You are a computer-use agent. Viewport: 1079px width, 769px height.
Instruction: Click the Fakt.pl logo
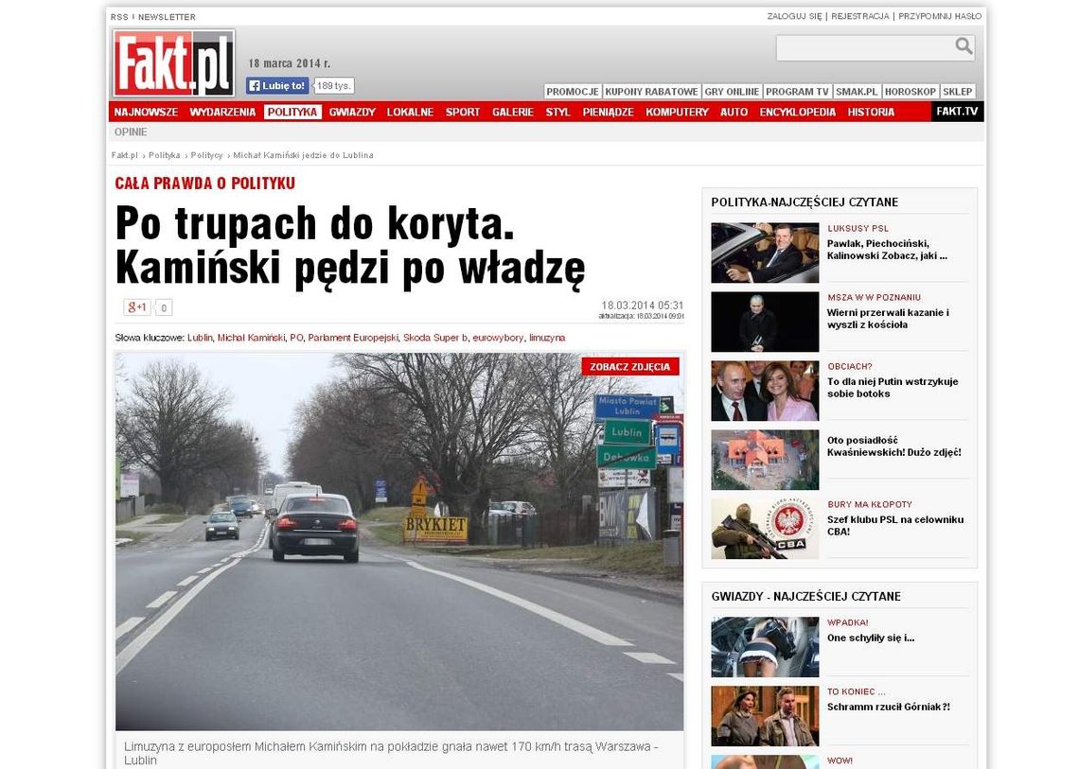(173, 61)
